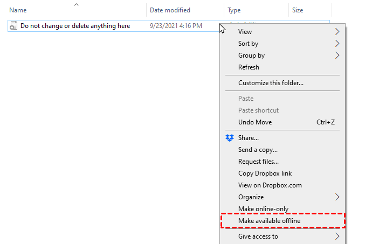Image resolution: width=372 pixels, height=244 pixels.
Task: Click the Dropbox logo icon beside Share
Action: point(230,138)
